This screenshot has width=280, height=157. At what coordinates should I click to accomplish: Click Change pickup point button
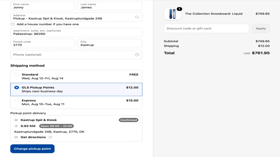[x=32, y=149]
